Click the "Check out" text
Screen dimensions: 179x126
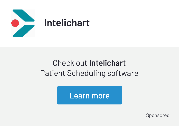(70, 63)
